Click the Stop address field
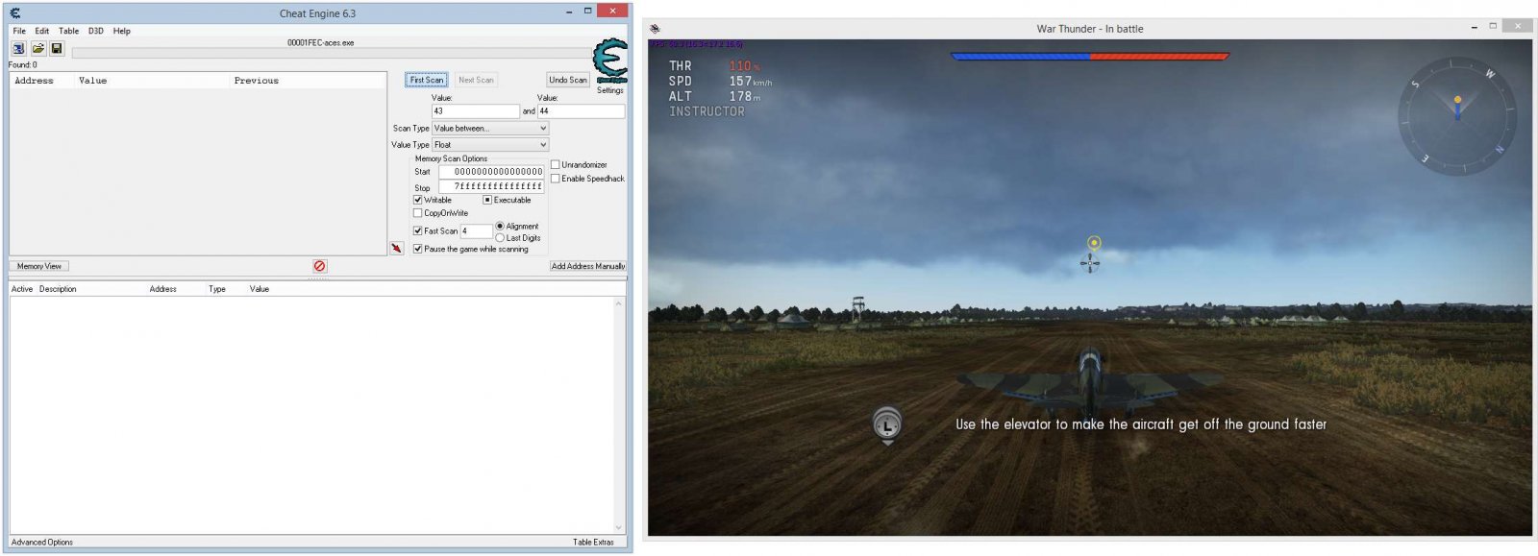This screenshot has width=1538, height=556. [x=491, y=186]
